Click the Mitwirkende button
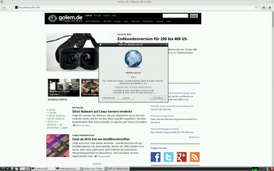The width and height of the screenshot is (274, 171). pos(109,98)
